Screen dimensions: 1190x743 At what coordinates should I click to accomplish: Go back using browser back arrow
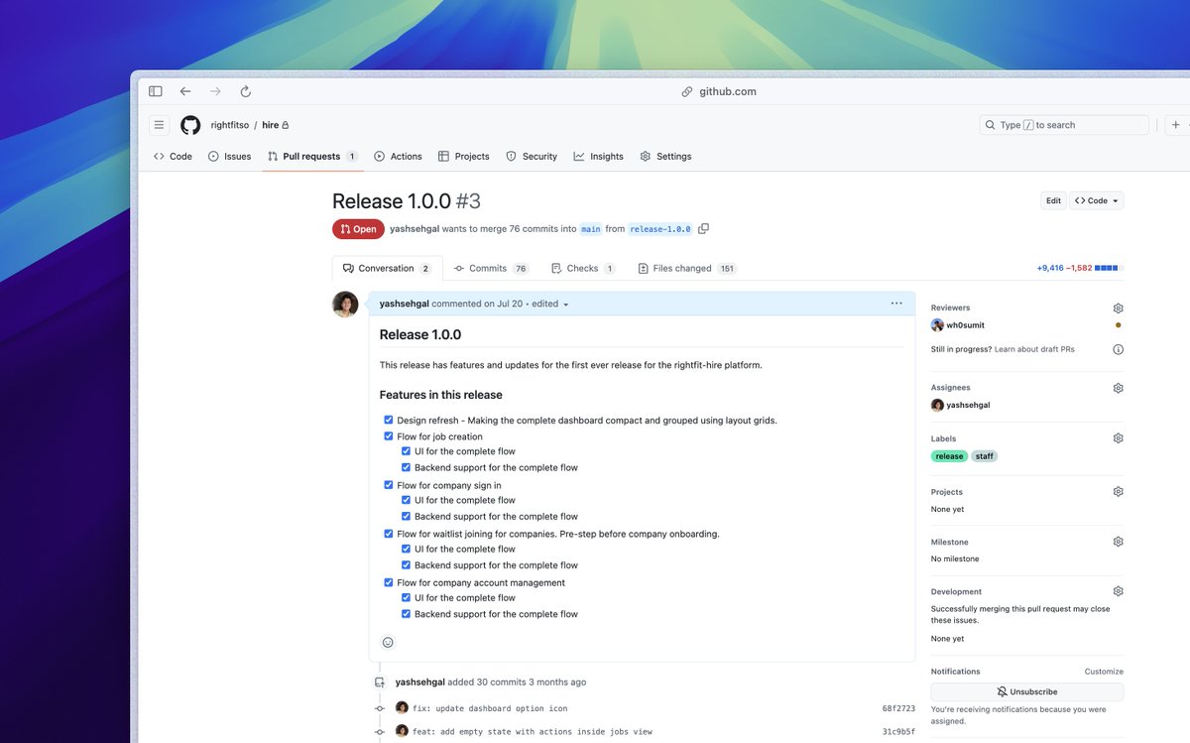click(x=185, y=91)
